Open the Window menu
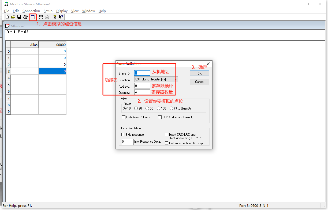This screenshot has width=328, height=210. 88,11
